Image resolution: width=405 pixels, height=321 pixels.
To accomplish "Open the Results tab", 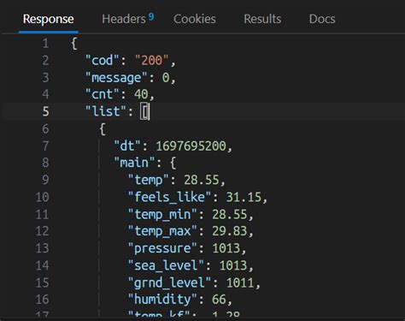I will pyautogui.click(x=262, y=19).
